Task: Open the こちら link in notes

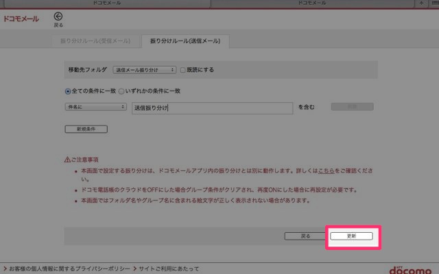Action: point(327,170)
